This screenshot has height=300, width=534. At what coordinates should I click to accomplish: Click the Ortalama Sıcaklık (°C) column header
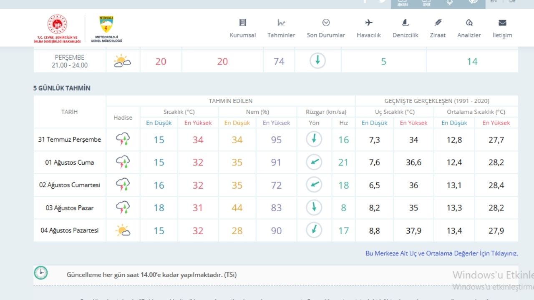(x=476, y=112)
